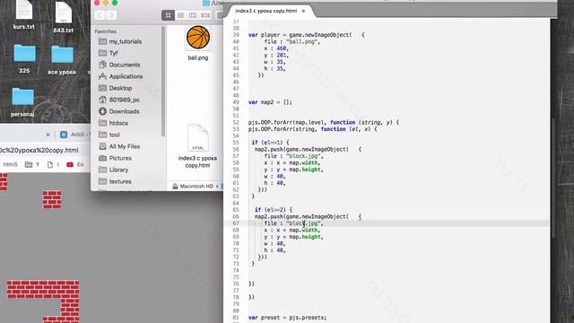Open the 801989_pc home folder in the sidebar

125,100
